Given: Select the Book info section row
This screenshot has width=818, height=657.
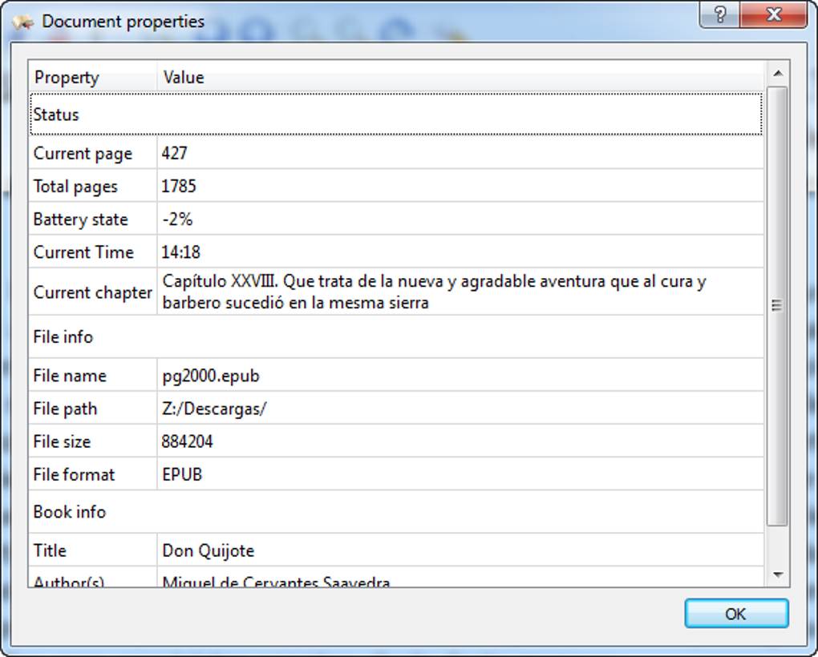Looking at the screenshot, I should 396,512.
